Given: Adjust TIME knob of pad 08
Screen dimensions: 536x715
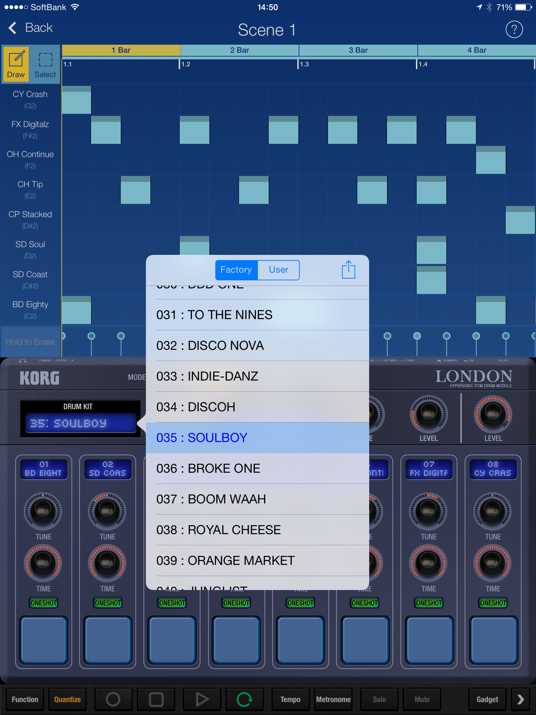Looking at the screenshot, I should coord(492,563).
